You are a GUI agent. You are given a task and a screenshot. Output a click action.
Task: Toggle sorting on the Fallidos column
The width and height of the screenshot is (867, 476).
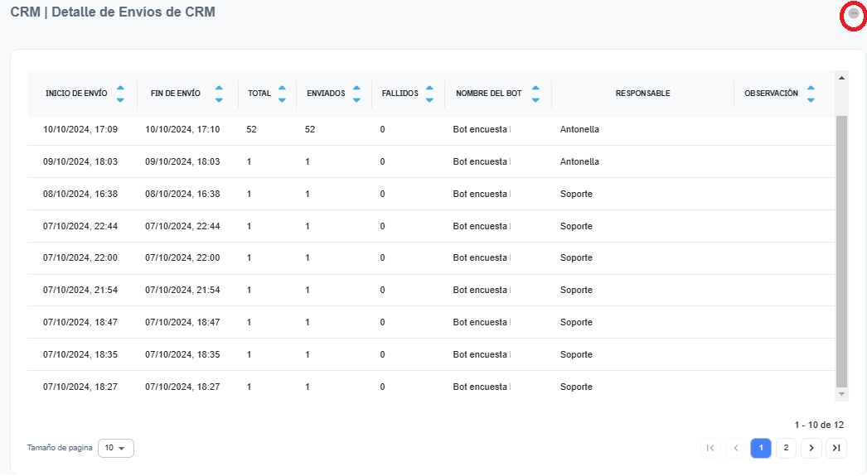[x=429, y=94]
